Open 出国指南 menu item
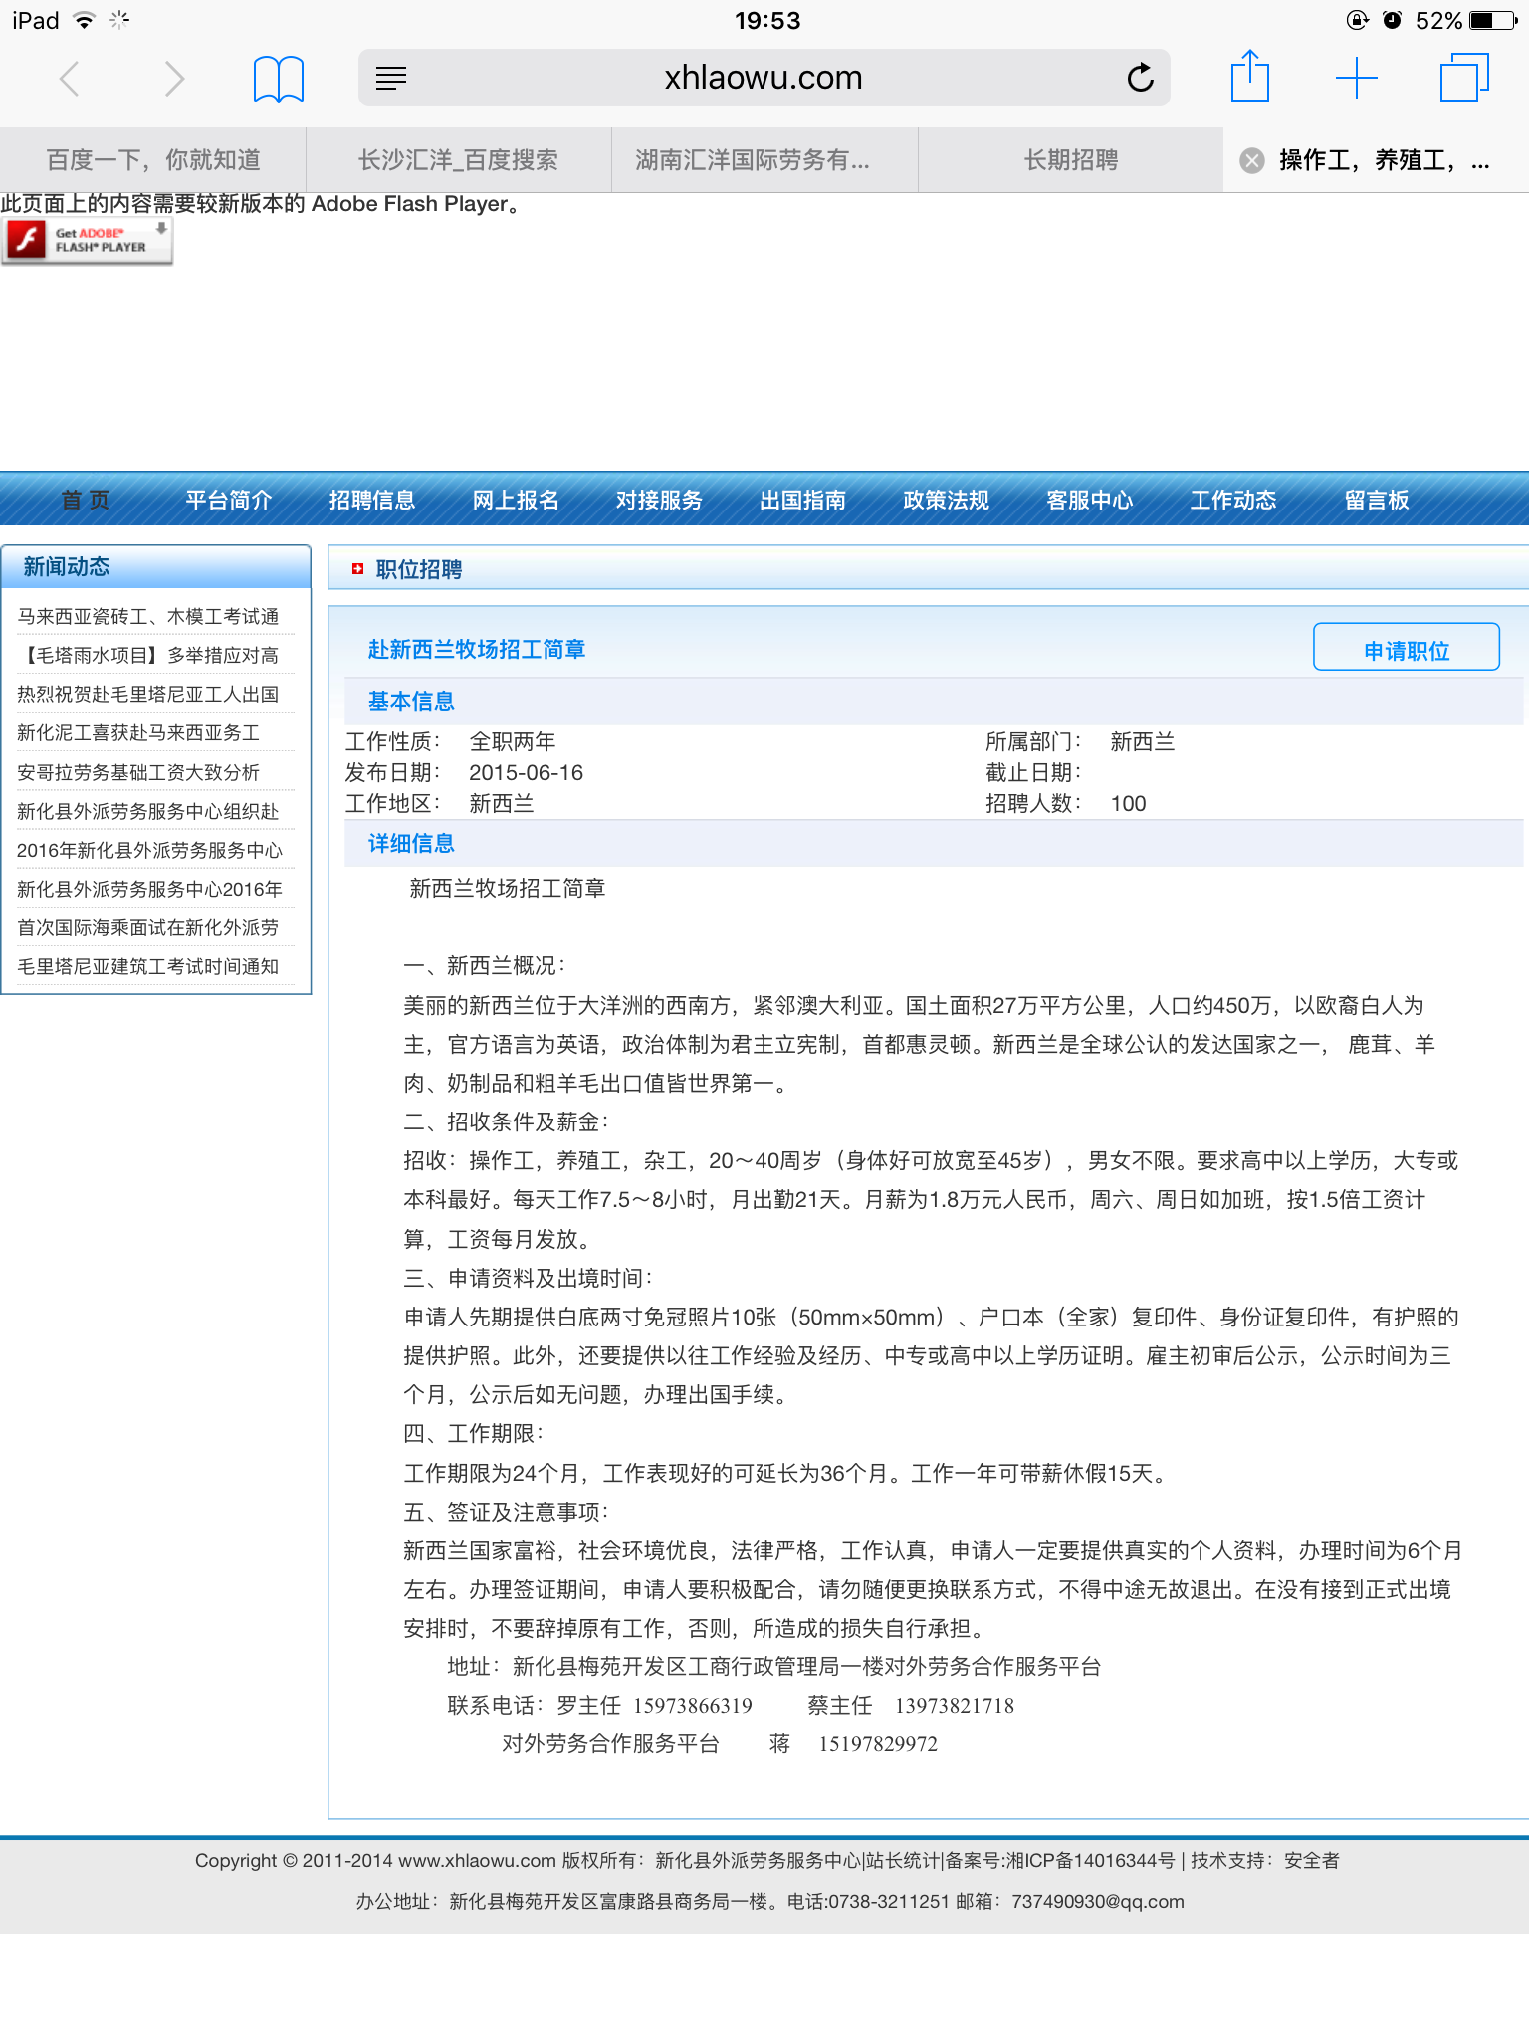 (x=802, y=500)
